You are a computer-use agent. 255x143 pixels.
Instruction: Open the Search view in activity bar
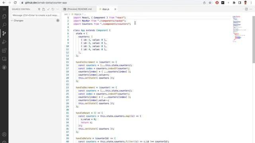[4, 25]
